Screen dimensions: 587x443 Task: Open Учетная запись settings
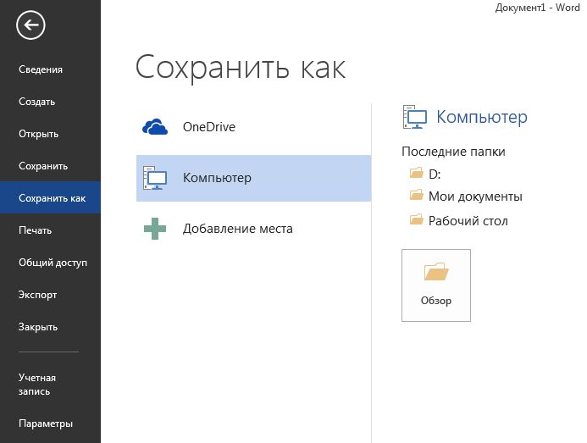click(37, 385)
